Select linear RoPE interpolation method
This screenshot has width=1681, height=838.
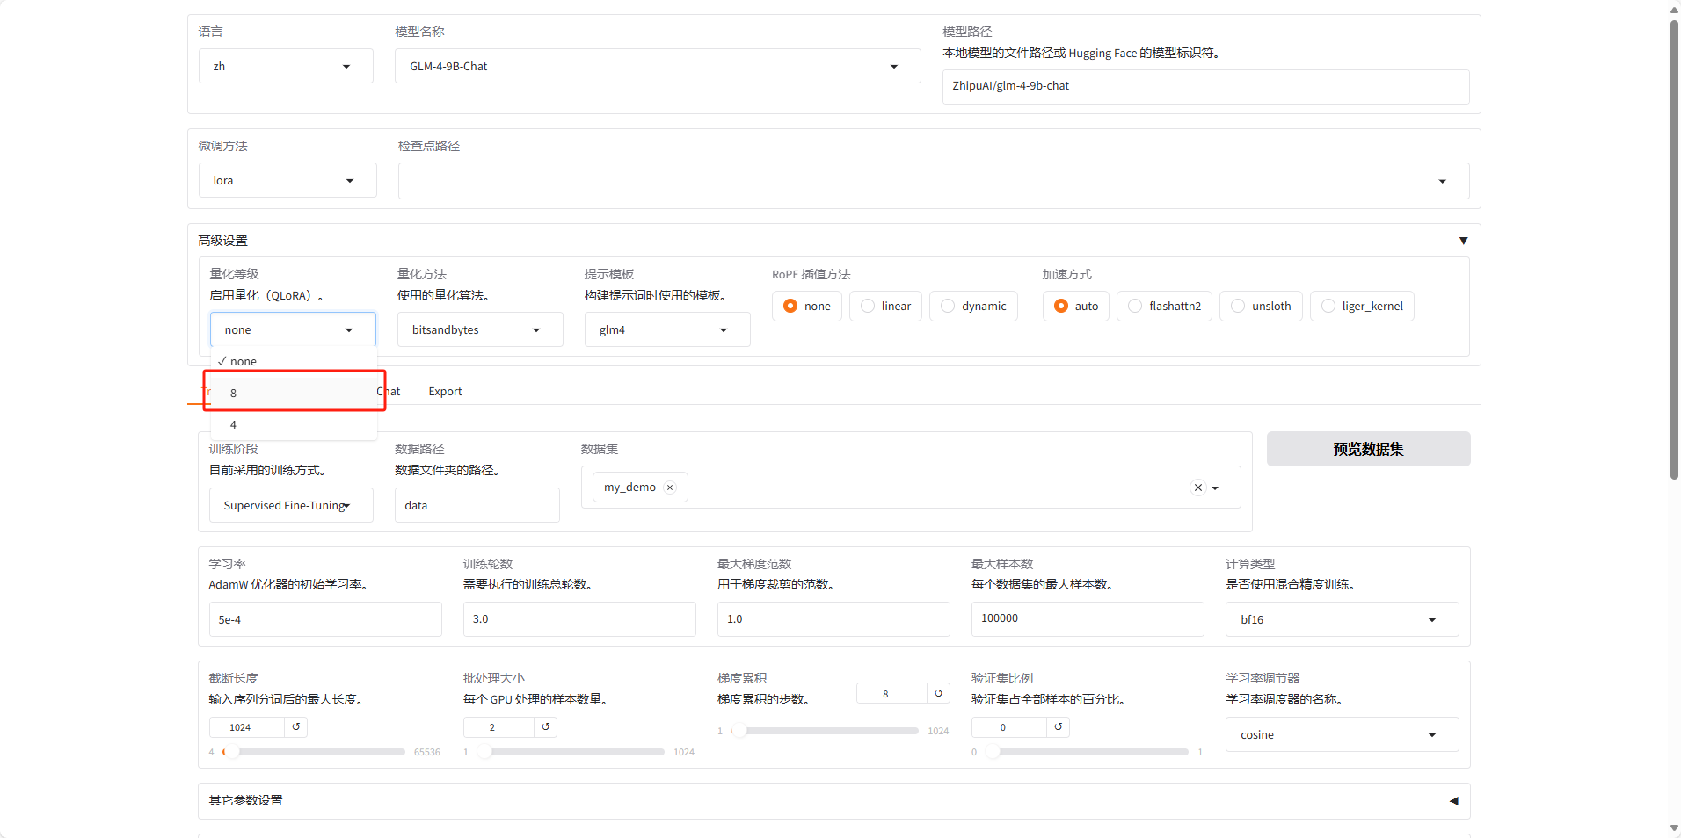[884, 307]
